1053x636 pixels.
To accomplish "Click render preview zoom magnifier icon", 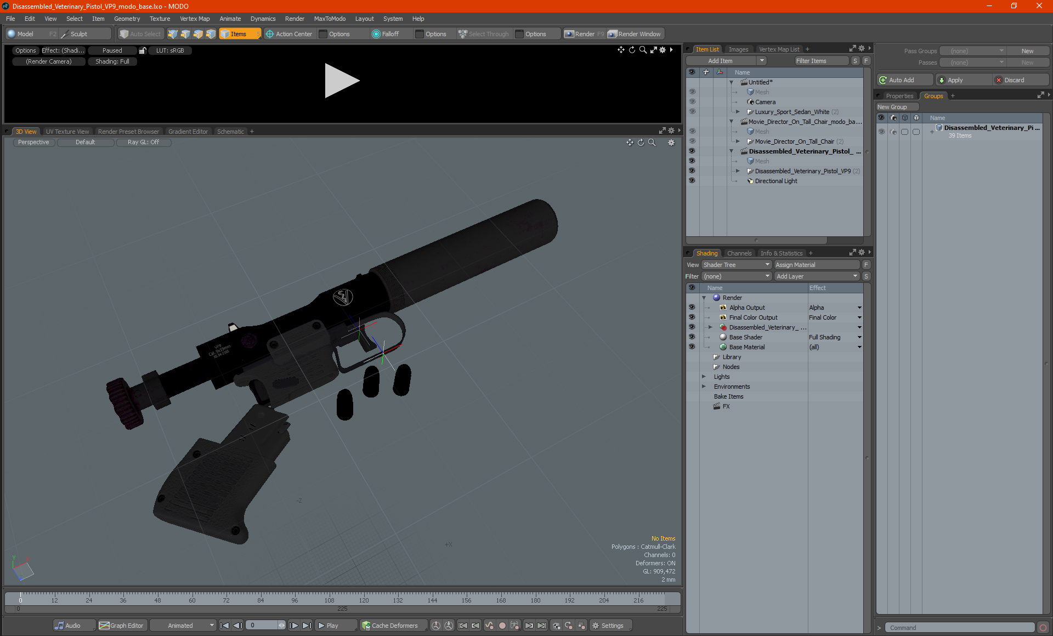I will [643, 50].
